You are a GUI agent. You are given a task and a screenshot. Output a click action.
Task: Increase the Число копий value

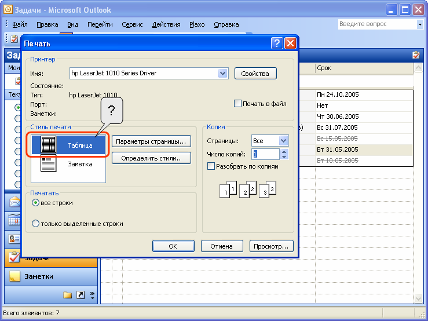284,152
